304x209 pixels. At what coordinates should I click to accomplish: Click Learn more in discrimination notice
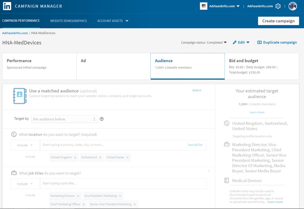point(275,202)
